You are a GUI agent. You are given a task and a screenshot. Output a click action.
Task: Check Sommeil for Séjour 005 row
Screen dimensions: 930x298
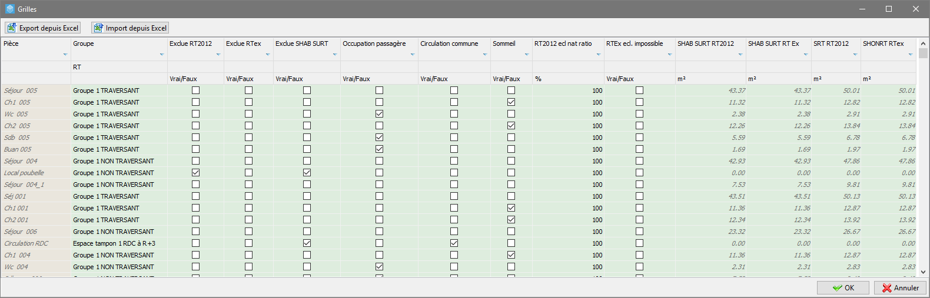511,91
